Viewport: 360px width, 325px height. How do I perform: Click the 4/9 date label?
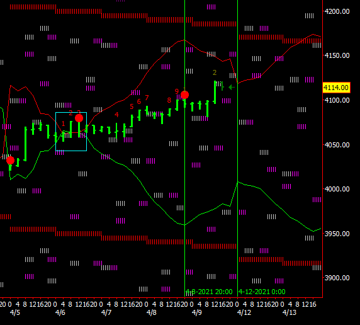(197, 312)
